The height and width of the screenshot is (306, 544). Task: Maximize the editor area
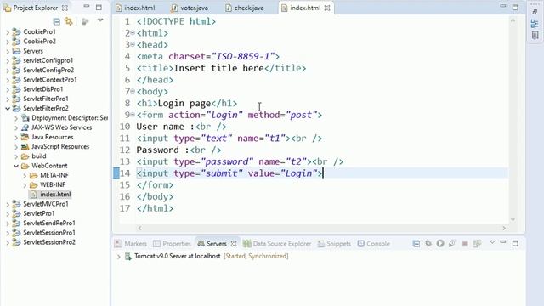pyautogui.click(x=515, y=8)
